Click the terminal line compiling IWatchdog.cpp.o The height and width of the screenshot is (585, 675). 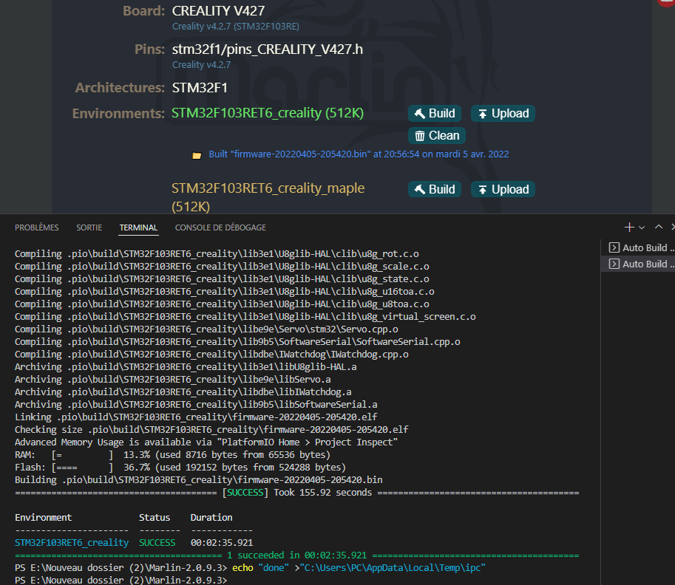[211, 354]
